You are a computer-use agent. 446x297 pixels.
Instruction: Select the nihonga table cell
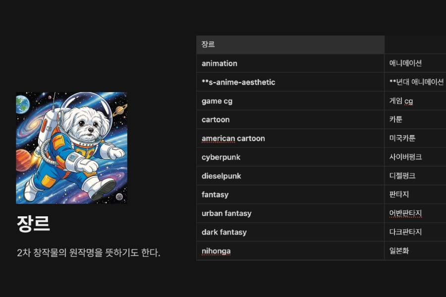[x=290, y=251]
